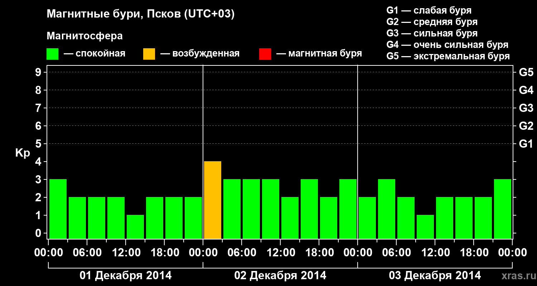Viewport: 537px width, 286px height.
Task: Click the 00:00–03:00 bar on 01 December
Action: [58, 209]
